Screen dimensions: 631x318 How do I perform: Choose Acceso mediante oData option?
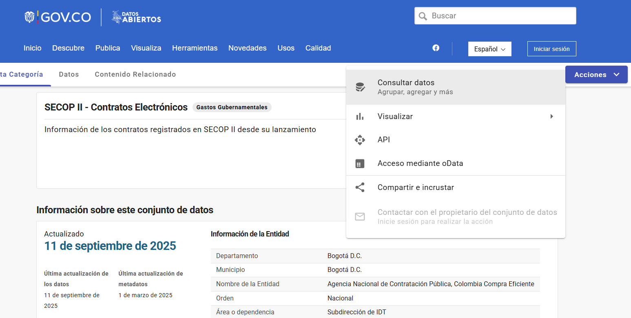coord(456,163)
